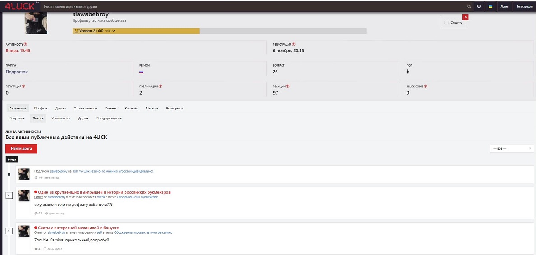Image resolution: width=536 pixels, height=255 pixels.
Task: Open the "все" activity filter dropdown
Action: tap(512, 148)
